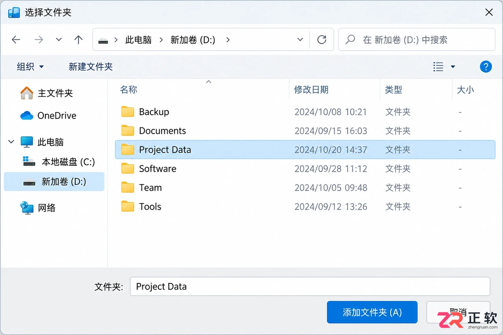Sort by the 类型 column header
503x335 pixels.
(x=394, y=90)
